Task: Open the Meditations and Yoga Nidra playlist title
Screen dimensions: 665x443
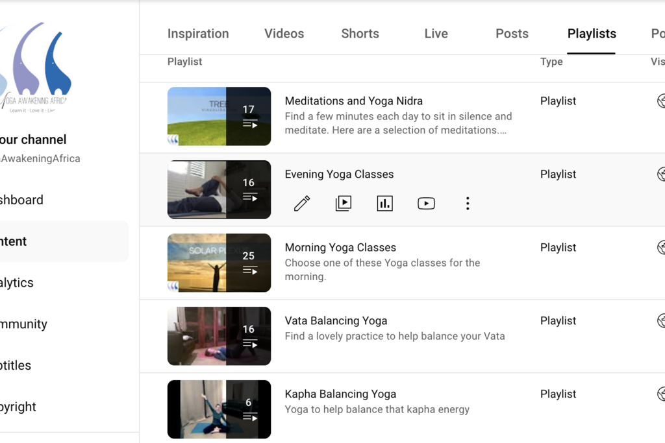Action: [353, 101]
